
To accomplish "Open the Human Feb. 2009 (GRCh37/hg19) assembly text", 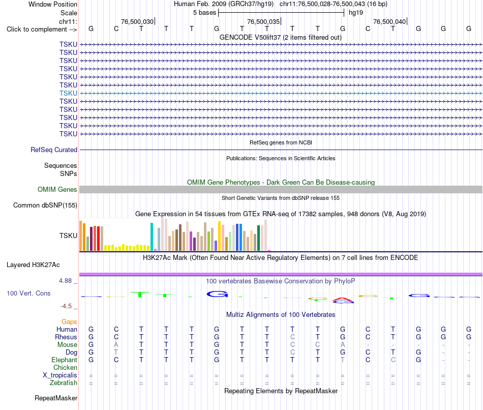I will (224, 4).
